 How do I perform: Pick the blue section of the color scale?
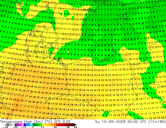[28, 125]
